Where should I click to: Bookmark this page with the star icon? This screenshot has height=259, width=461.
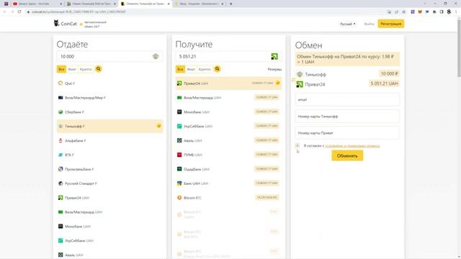click(x=404, y=12)
